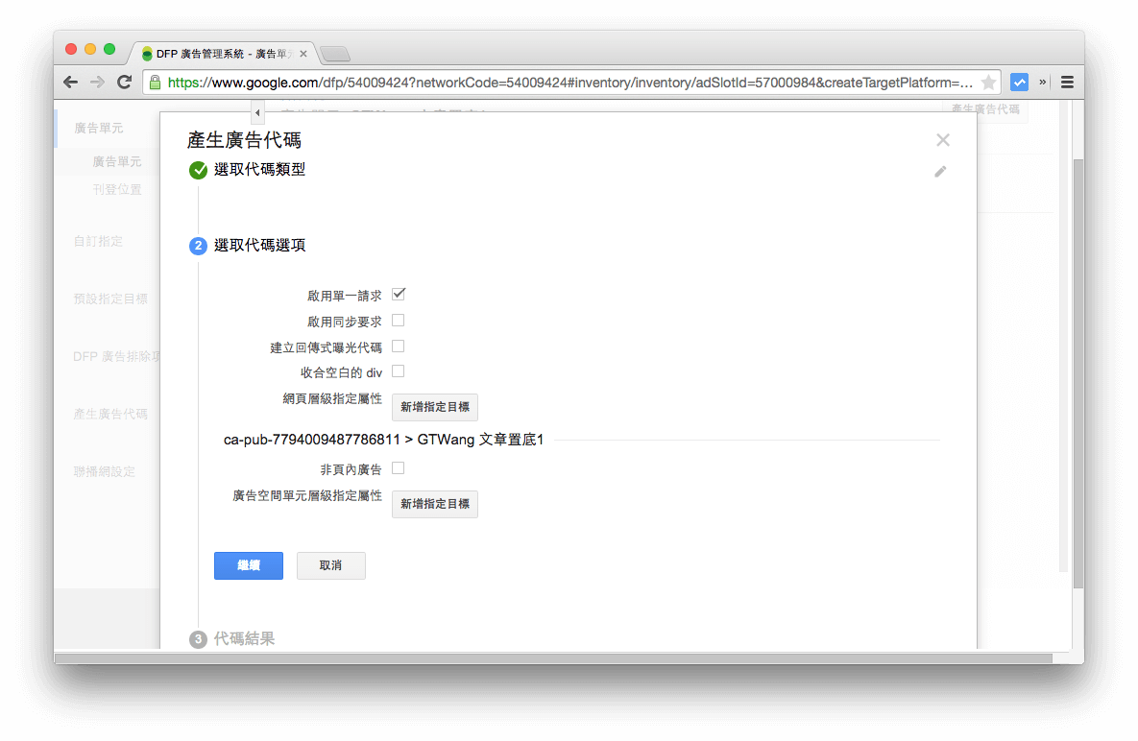Click the page reload icon
The image size is (1138, 741).
[124, 82]
